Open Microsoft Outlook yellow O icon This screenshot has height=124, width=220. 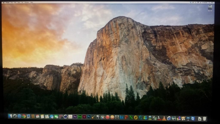click(136, 117)
